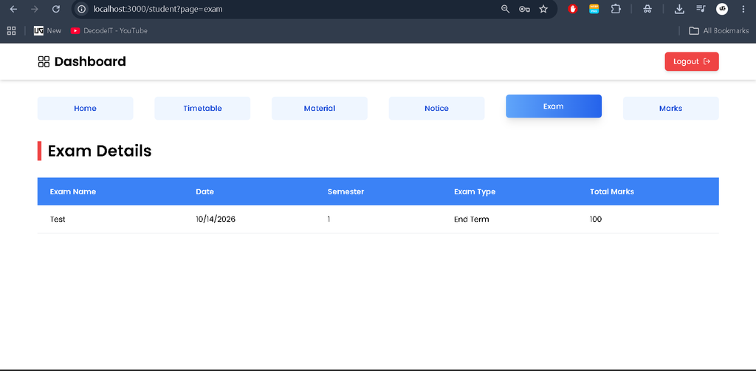
Task: Open the DecodeIT - YouTube bookmark
Action: (109, 30)
